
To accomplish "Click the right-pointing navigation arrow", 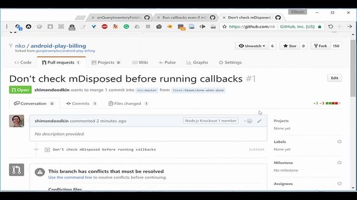I will click(350, 27).
